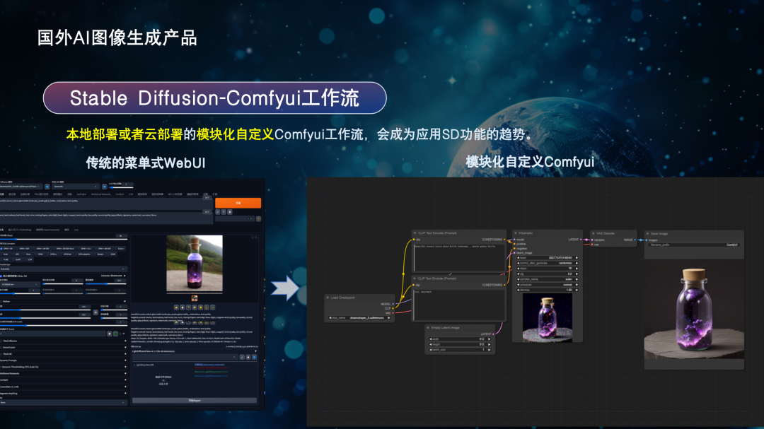Toggle the Refiner checkbox
This screenshot has width=764, height=429.
pos(1,301)
